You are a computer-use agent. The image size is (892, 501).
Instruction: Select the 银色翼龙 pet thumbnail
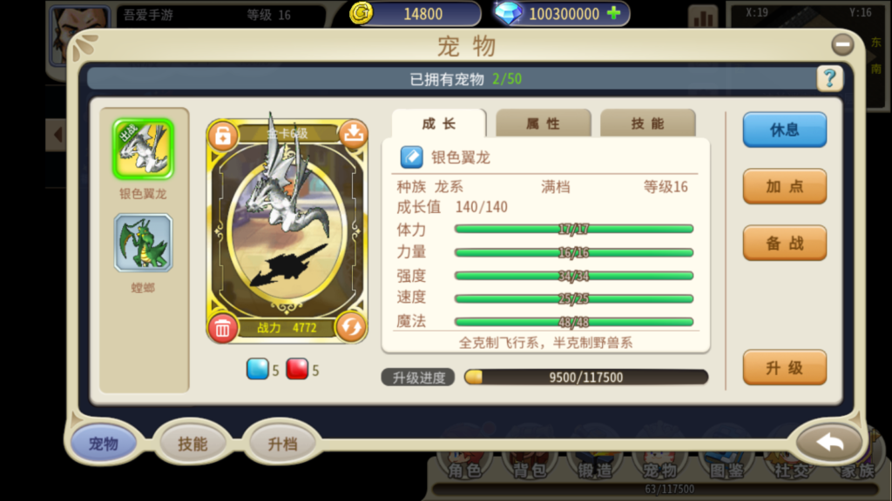(x=143, y=149)
